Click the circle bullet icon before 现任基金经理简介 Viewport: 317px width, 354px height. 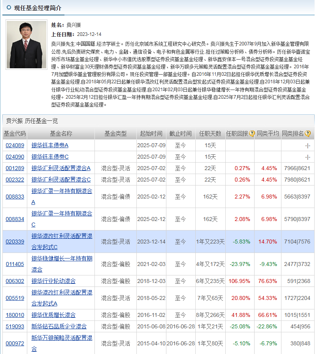[9, 7]
